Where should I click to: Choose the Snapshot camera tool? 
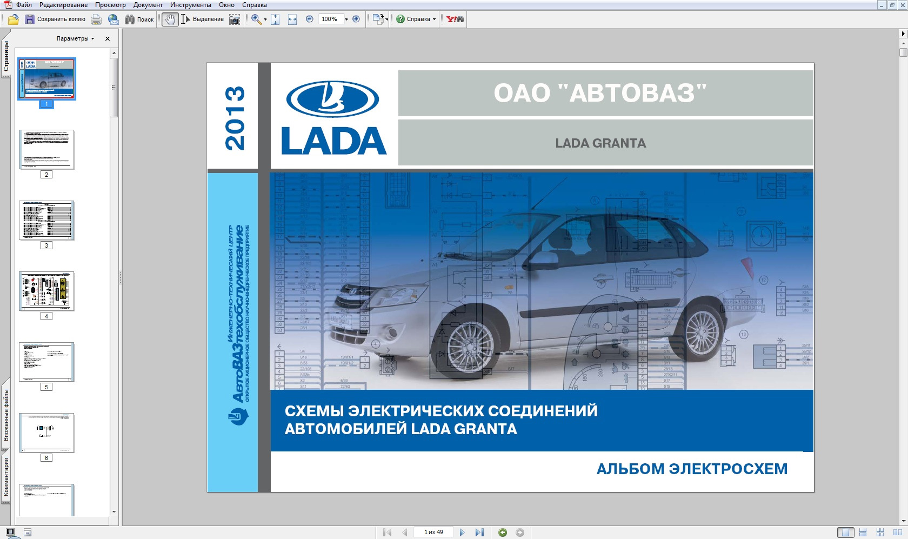coord(235,19)
